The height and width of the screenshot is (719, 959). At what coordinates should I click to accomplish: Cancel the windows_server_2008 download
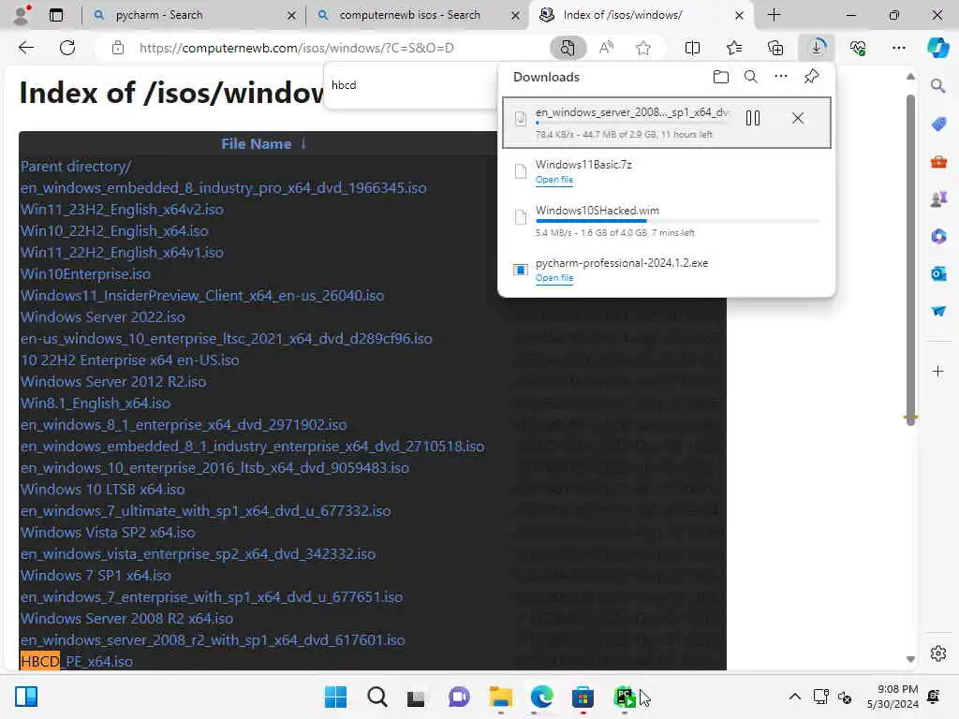tap(798, 118)
